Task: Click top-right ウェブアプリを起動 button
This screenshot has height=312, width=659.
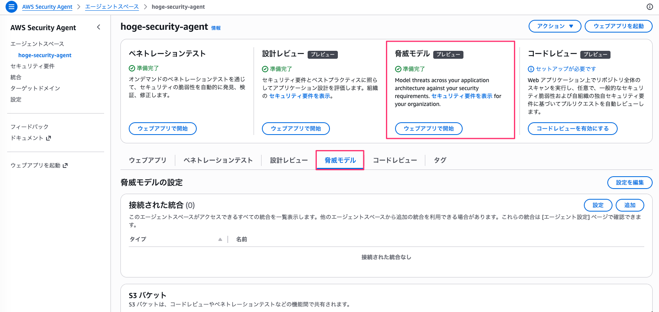Action: [618, 26]
